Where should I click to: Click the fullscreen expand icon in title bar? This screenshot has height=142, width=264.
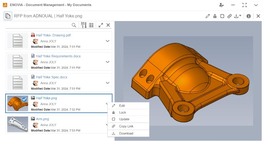tap(244, 5)
